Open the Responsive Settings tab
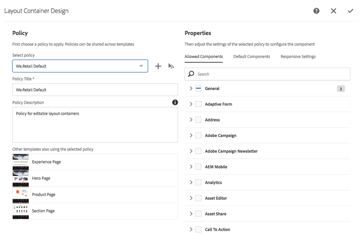 tap(298, 56)
